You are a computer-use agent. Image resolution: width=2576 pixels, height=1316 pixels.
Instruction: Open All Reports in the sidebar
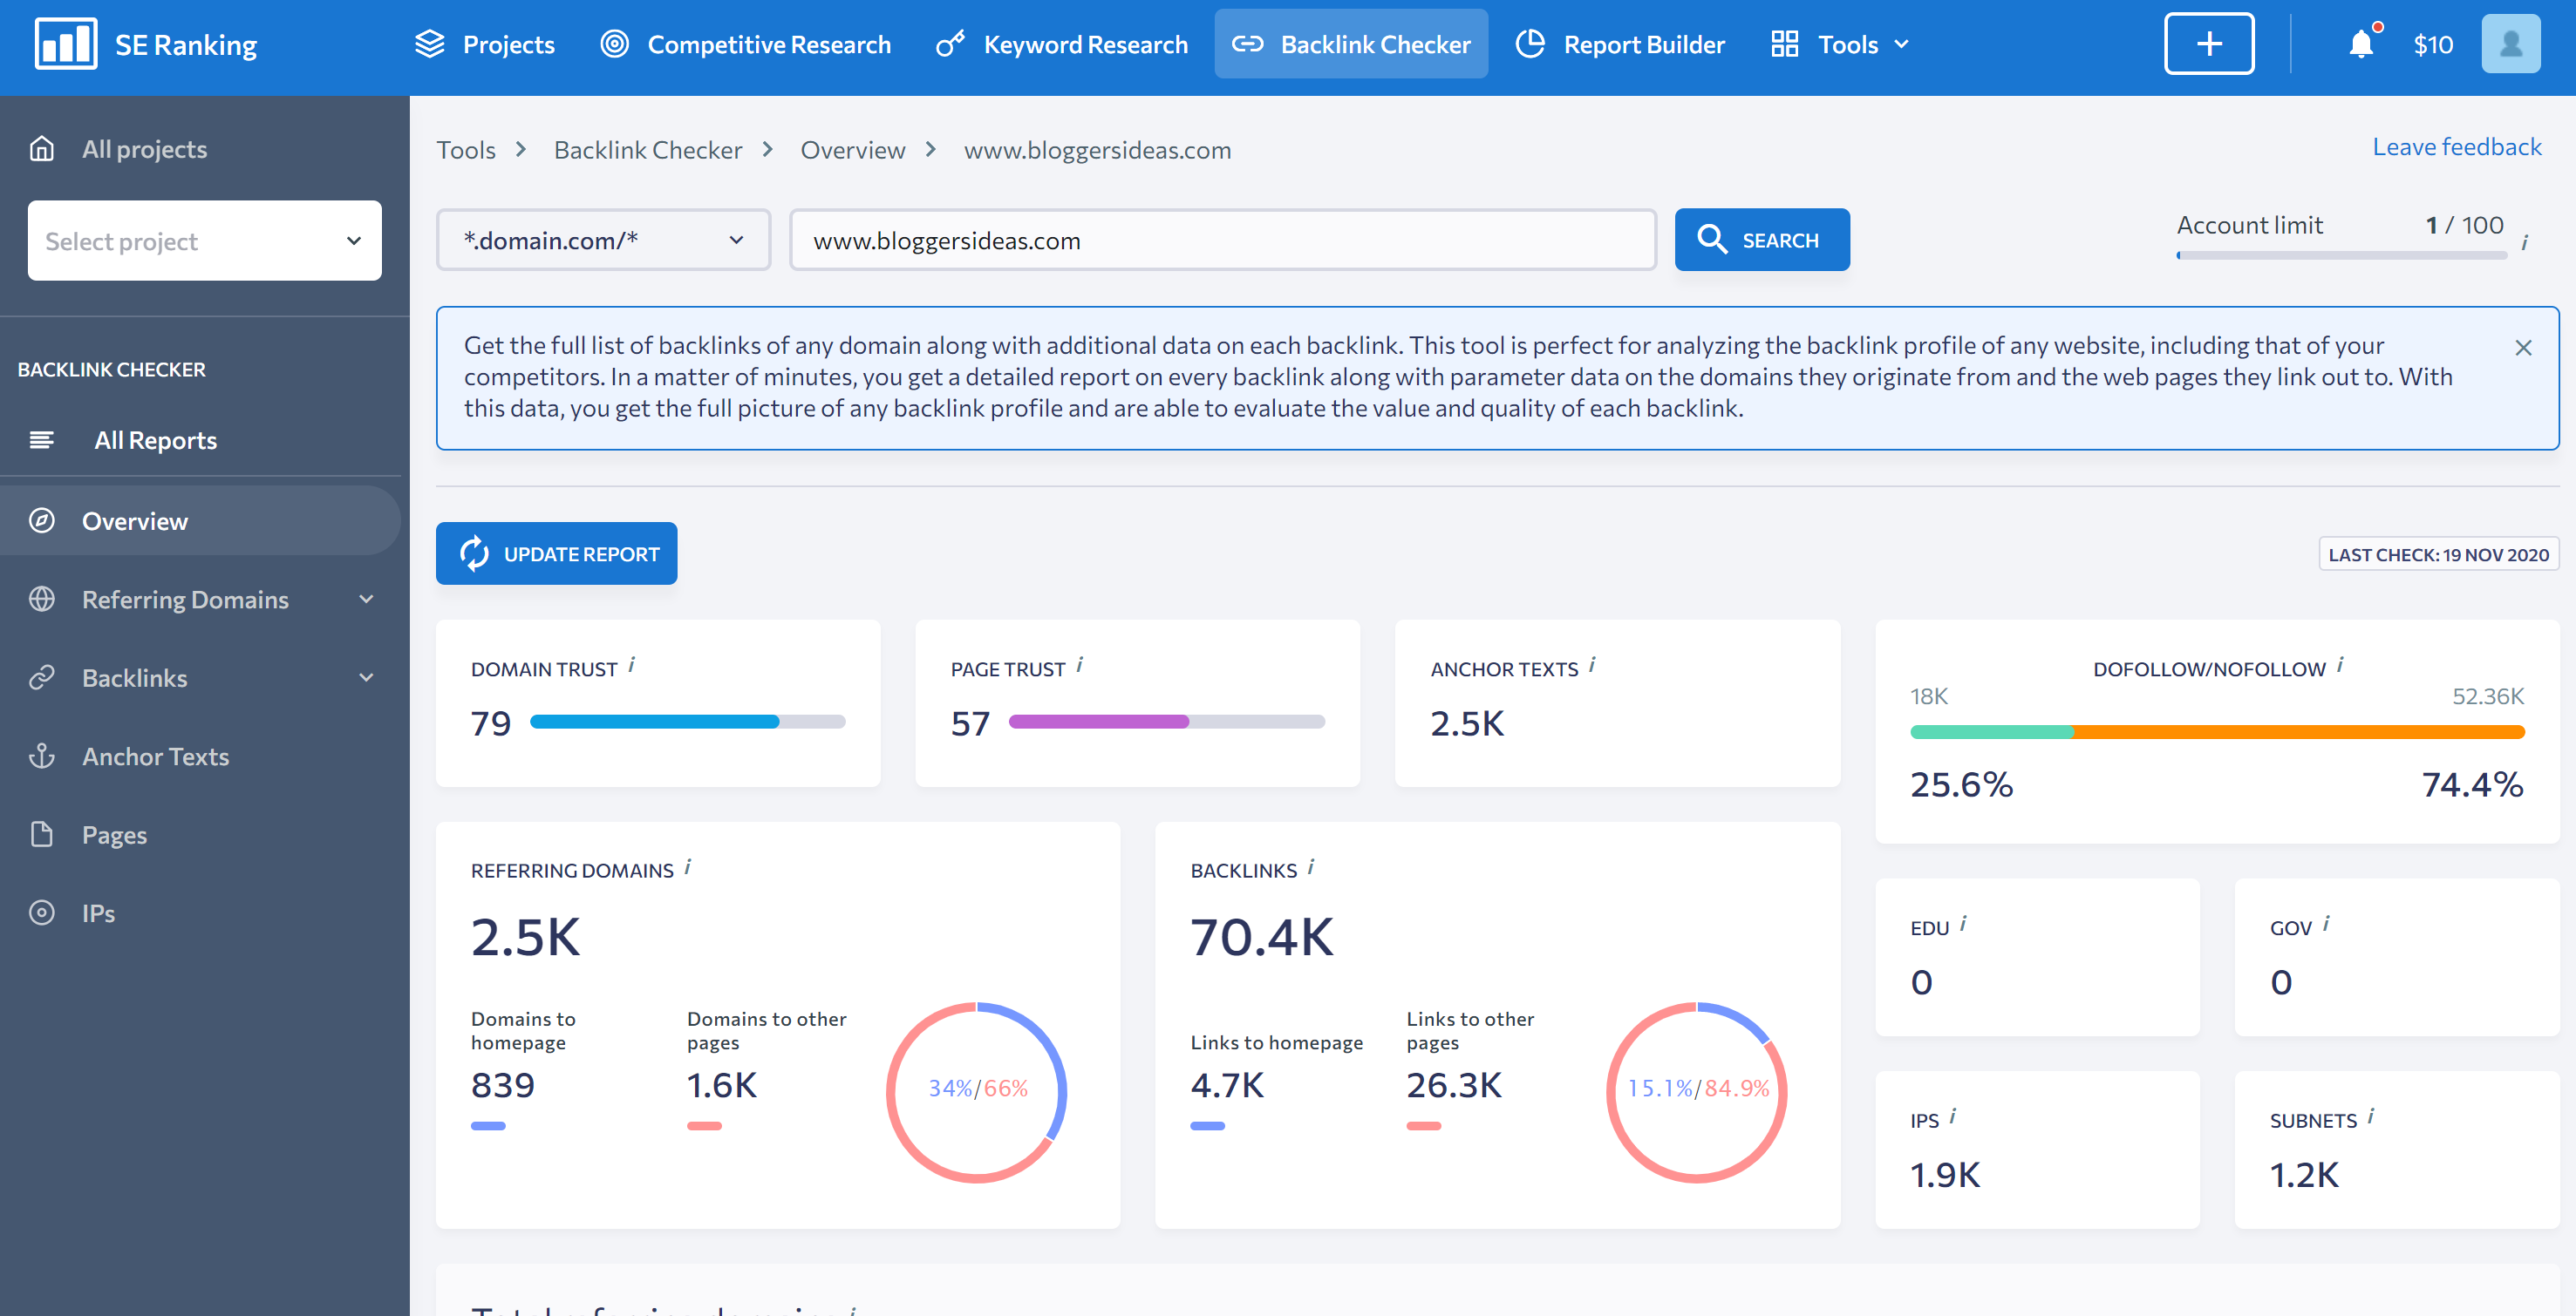155,439
